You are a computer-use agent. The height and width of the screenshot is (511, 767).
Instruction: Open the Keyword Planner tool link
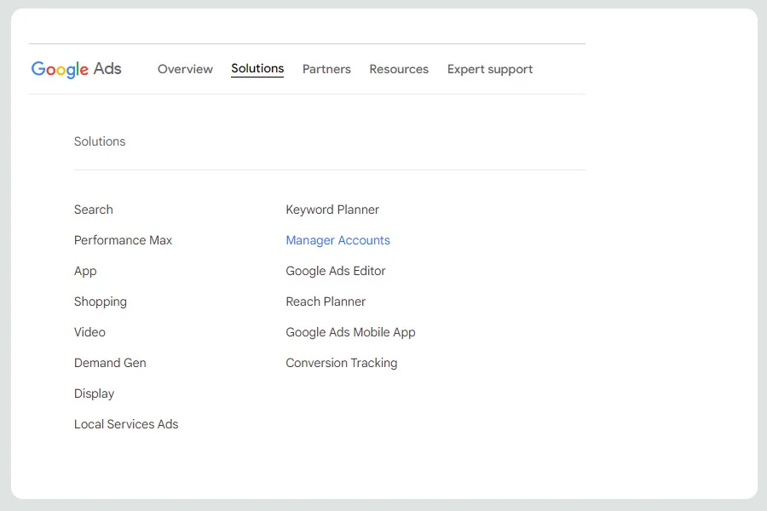[332, 210]
